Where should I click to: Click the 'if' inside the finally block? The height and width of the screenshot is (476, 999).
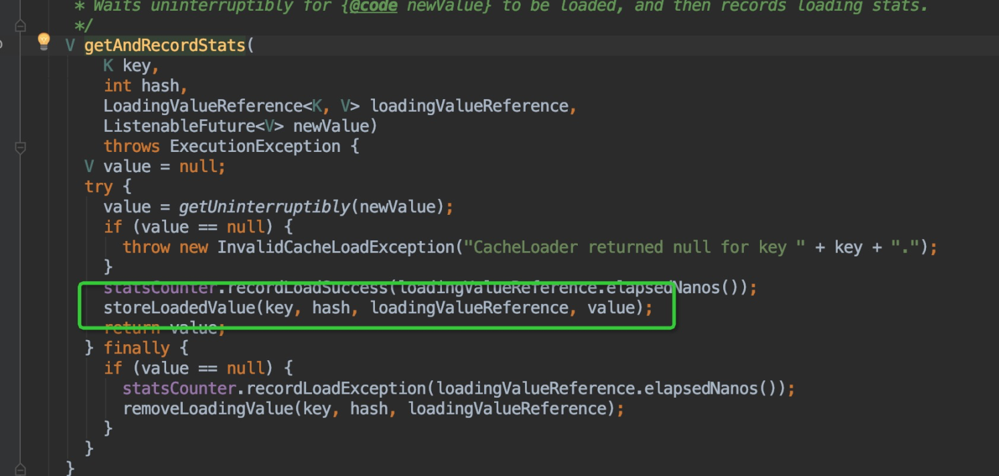pos(112,368)
